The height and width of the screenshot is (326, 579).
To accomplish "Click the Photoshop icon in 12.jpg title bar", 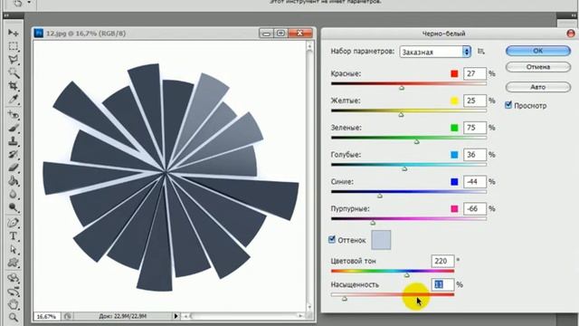I will 38,34.
